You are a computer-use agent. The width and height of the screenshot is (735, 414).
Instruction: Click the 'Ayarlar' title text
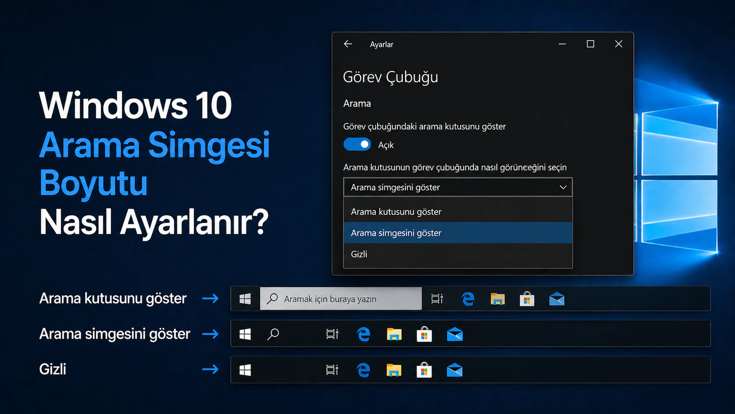tap(382, 44)
